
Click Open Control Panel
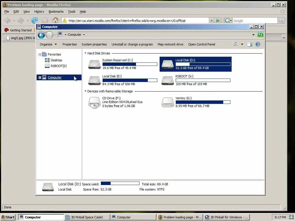pyautogui.click(x=201, y=44)
